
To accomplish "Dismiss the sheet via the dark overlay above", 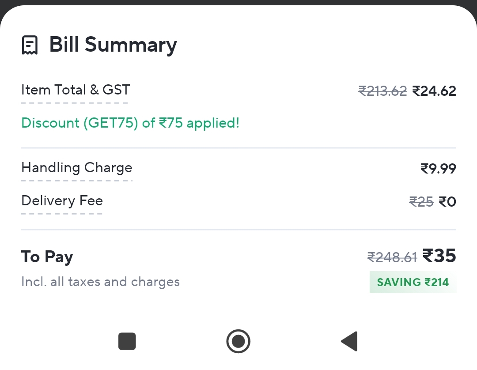I will (x=238, y=2).
